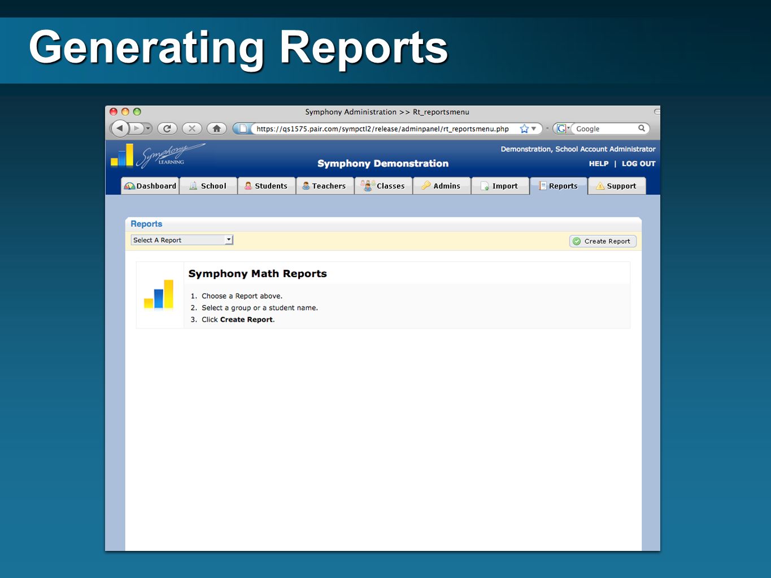Image resolution: width=771 pixels, height=578 pixels.
Task: Expand the Select A Report dropdown
Action: click(182, 240)
